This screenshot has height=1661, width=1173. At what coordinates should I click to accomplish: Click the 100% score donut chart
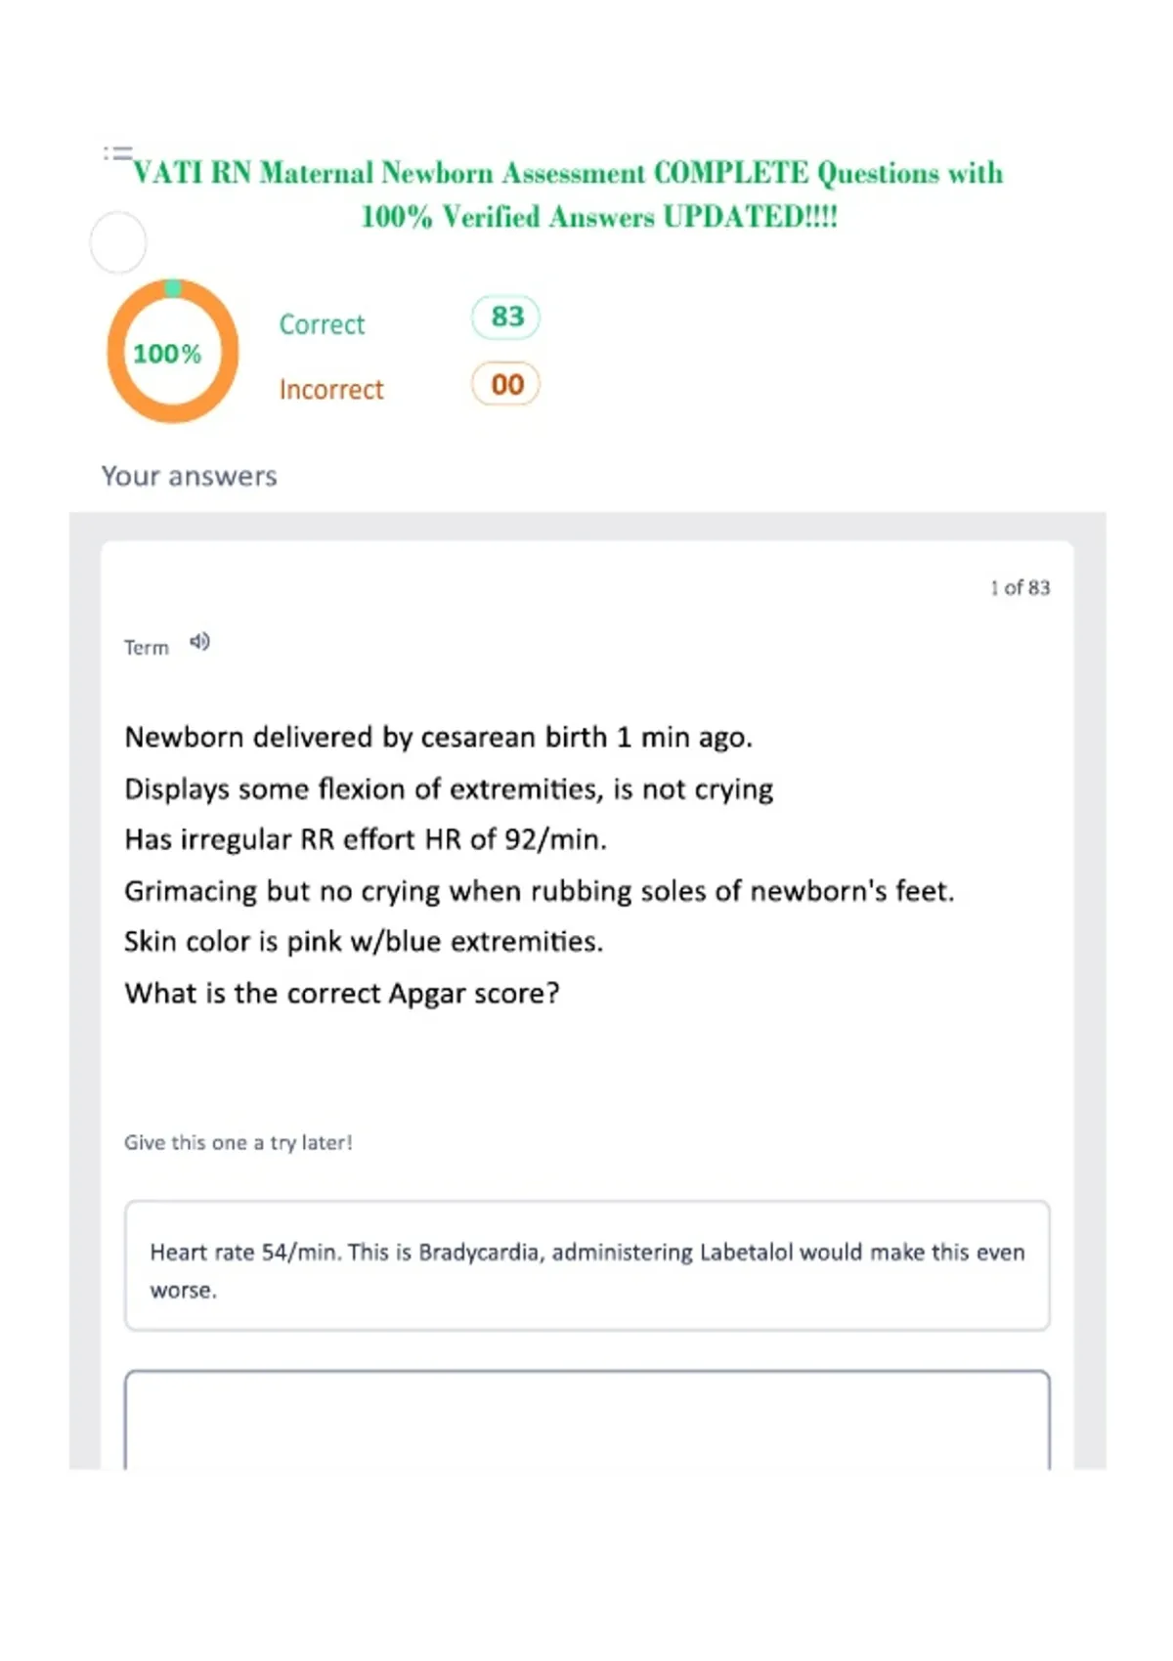(x=173, y=351)
